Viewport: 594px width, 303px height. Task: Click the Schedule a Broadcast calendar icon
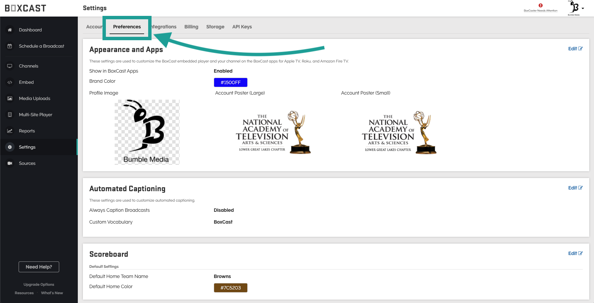click(x=10, y=46)
